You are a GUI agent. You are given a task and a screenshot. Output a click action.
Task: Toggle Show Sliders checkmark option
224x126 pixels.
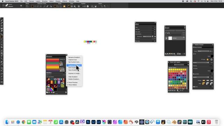(x=72, y=85)
